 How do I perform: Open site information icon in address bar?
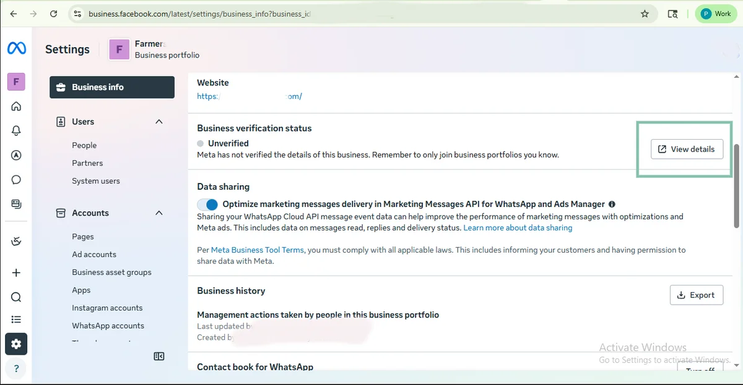coord(77,14)
